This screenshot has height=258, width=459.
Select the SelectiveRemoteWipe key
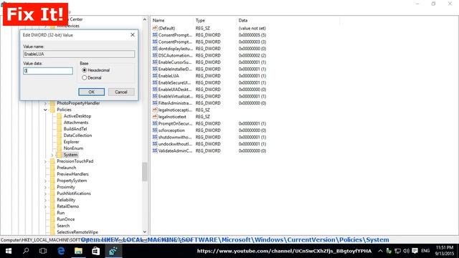[77, 232]
